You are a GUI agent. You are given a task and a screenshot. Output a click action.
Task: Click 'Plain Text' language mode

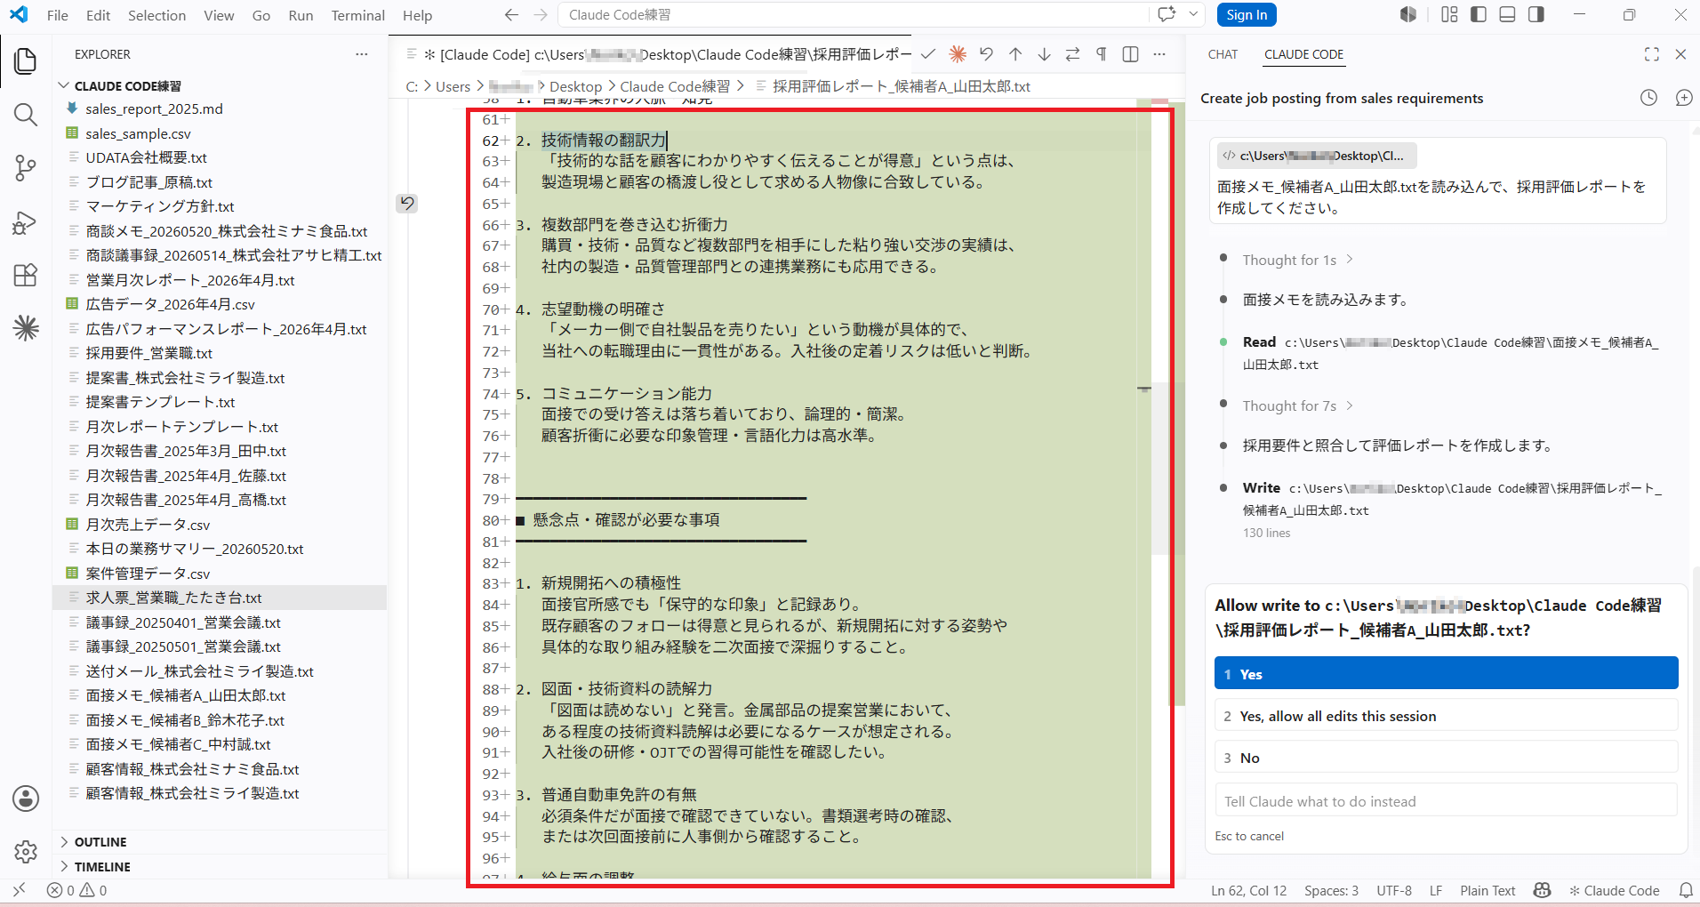(1487, 890)
